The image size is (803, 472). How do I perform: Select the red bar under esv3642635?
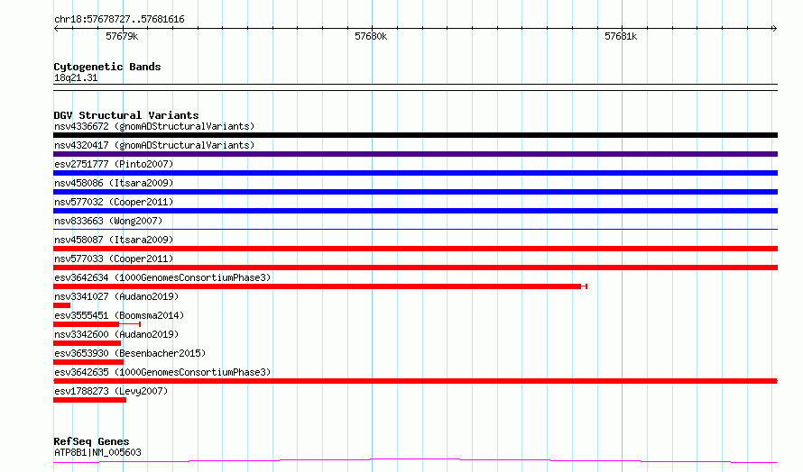point(415,381)
